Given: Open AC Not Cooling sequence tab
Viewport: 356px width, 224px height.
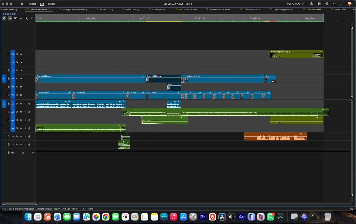Looking at the screenshot, I should click(107, 9).
